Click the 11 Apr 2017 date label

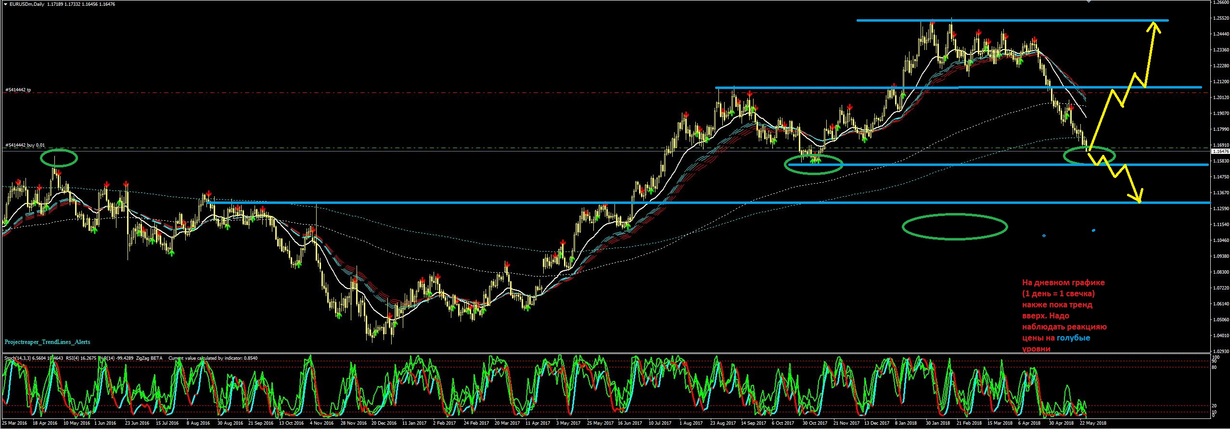click(538, 423)
